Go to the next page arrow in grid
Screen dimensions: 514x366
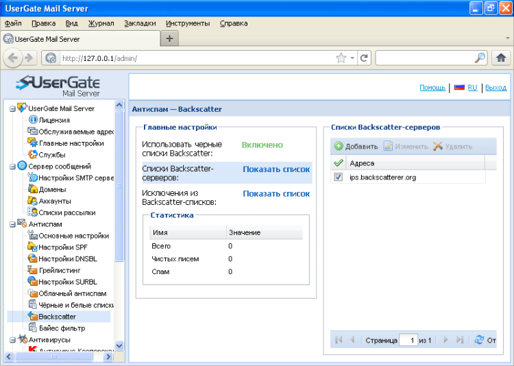pos(445,340)
